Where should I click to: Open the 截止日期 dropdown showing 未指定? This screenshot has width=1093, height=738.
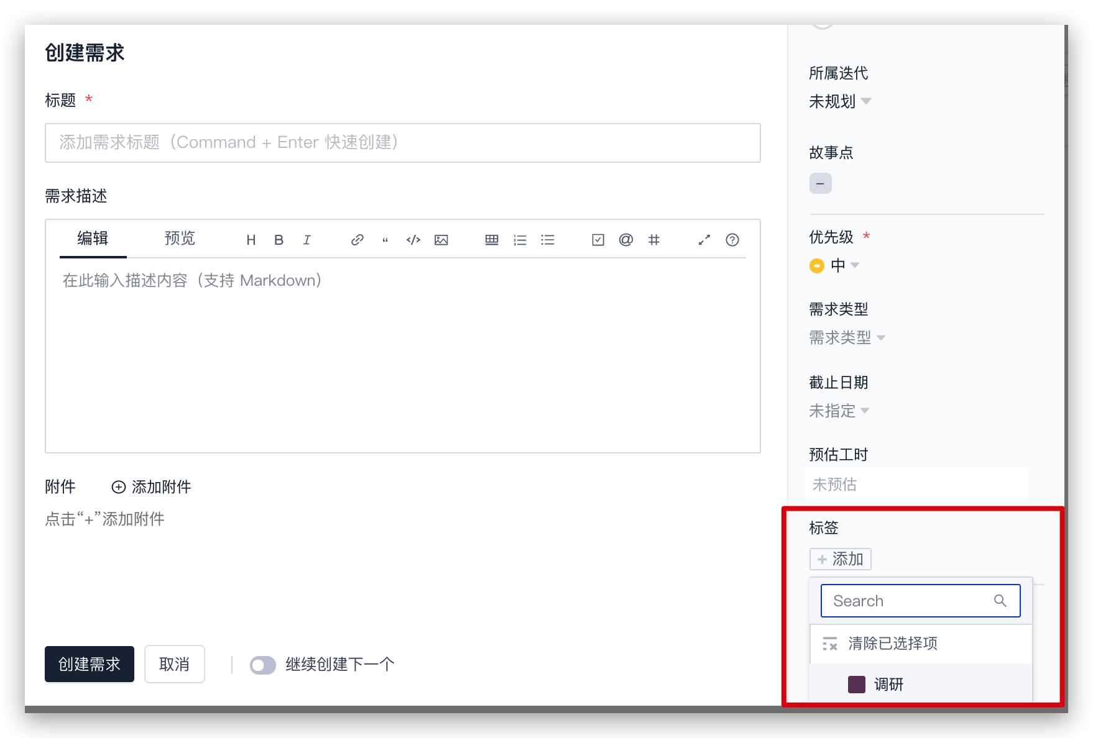[x=839, y=411]
